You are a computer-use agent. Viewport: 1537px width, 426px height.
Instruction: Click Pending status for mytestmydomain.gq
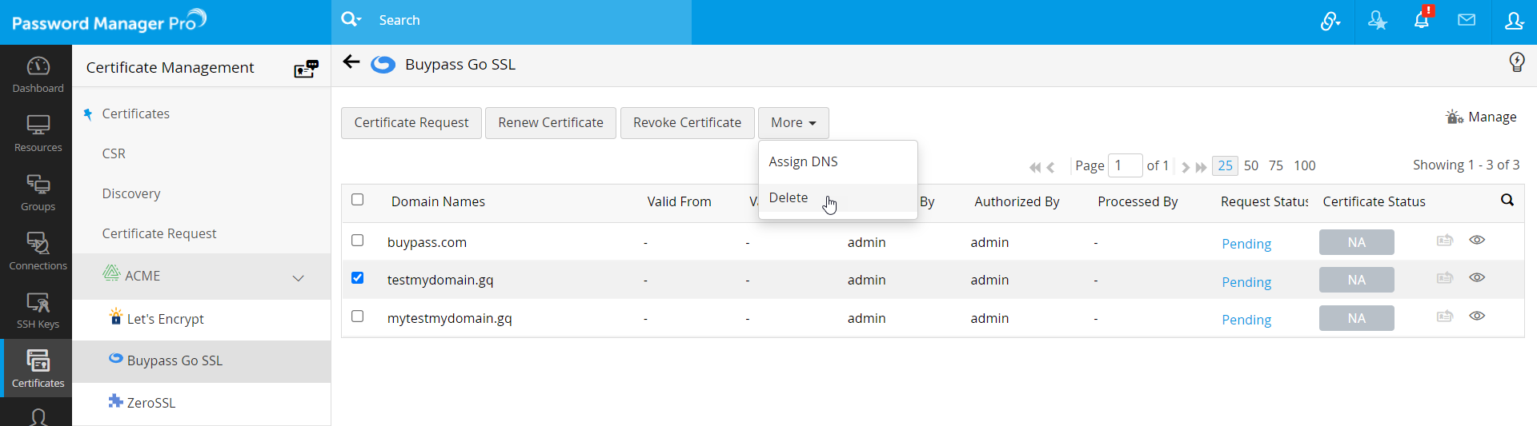1246,320
